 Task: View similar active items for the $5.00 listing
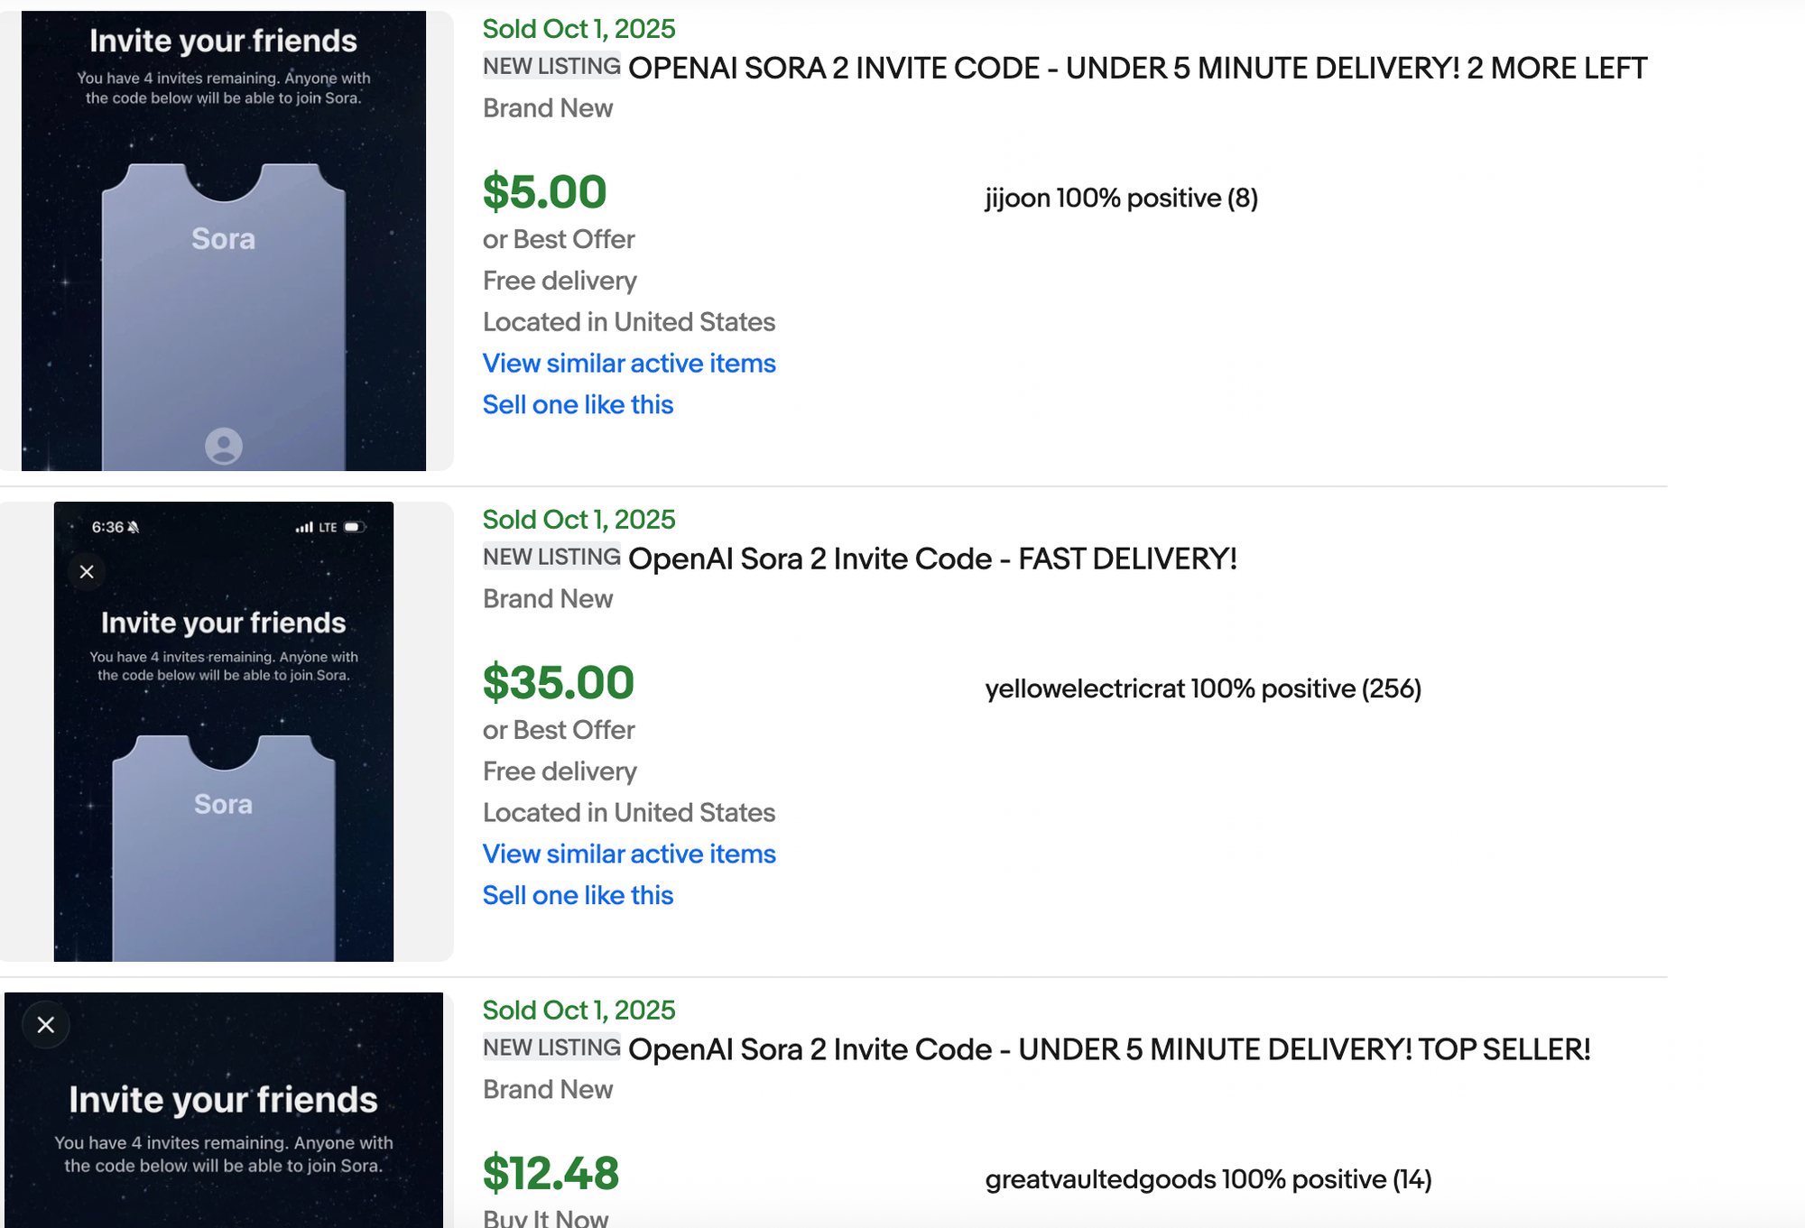coord(629,363)
